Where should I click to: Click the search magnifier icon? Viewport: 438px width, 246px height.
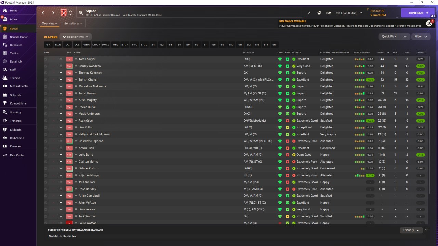coord(81,13)
